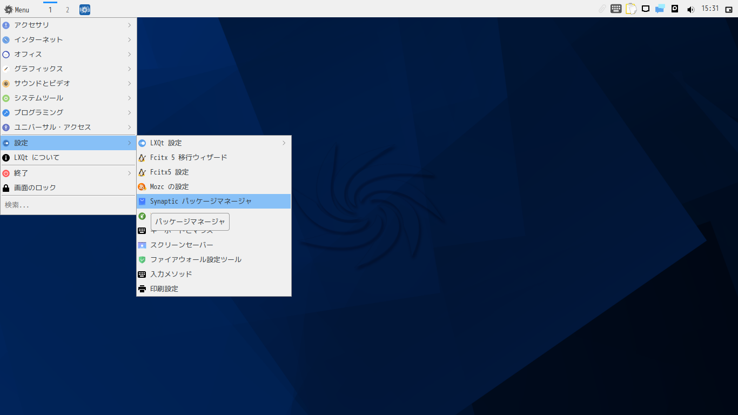Screen dimensions: 738x415
Task: Open LXQt について
Action: 68,157
